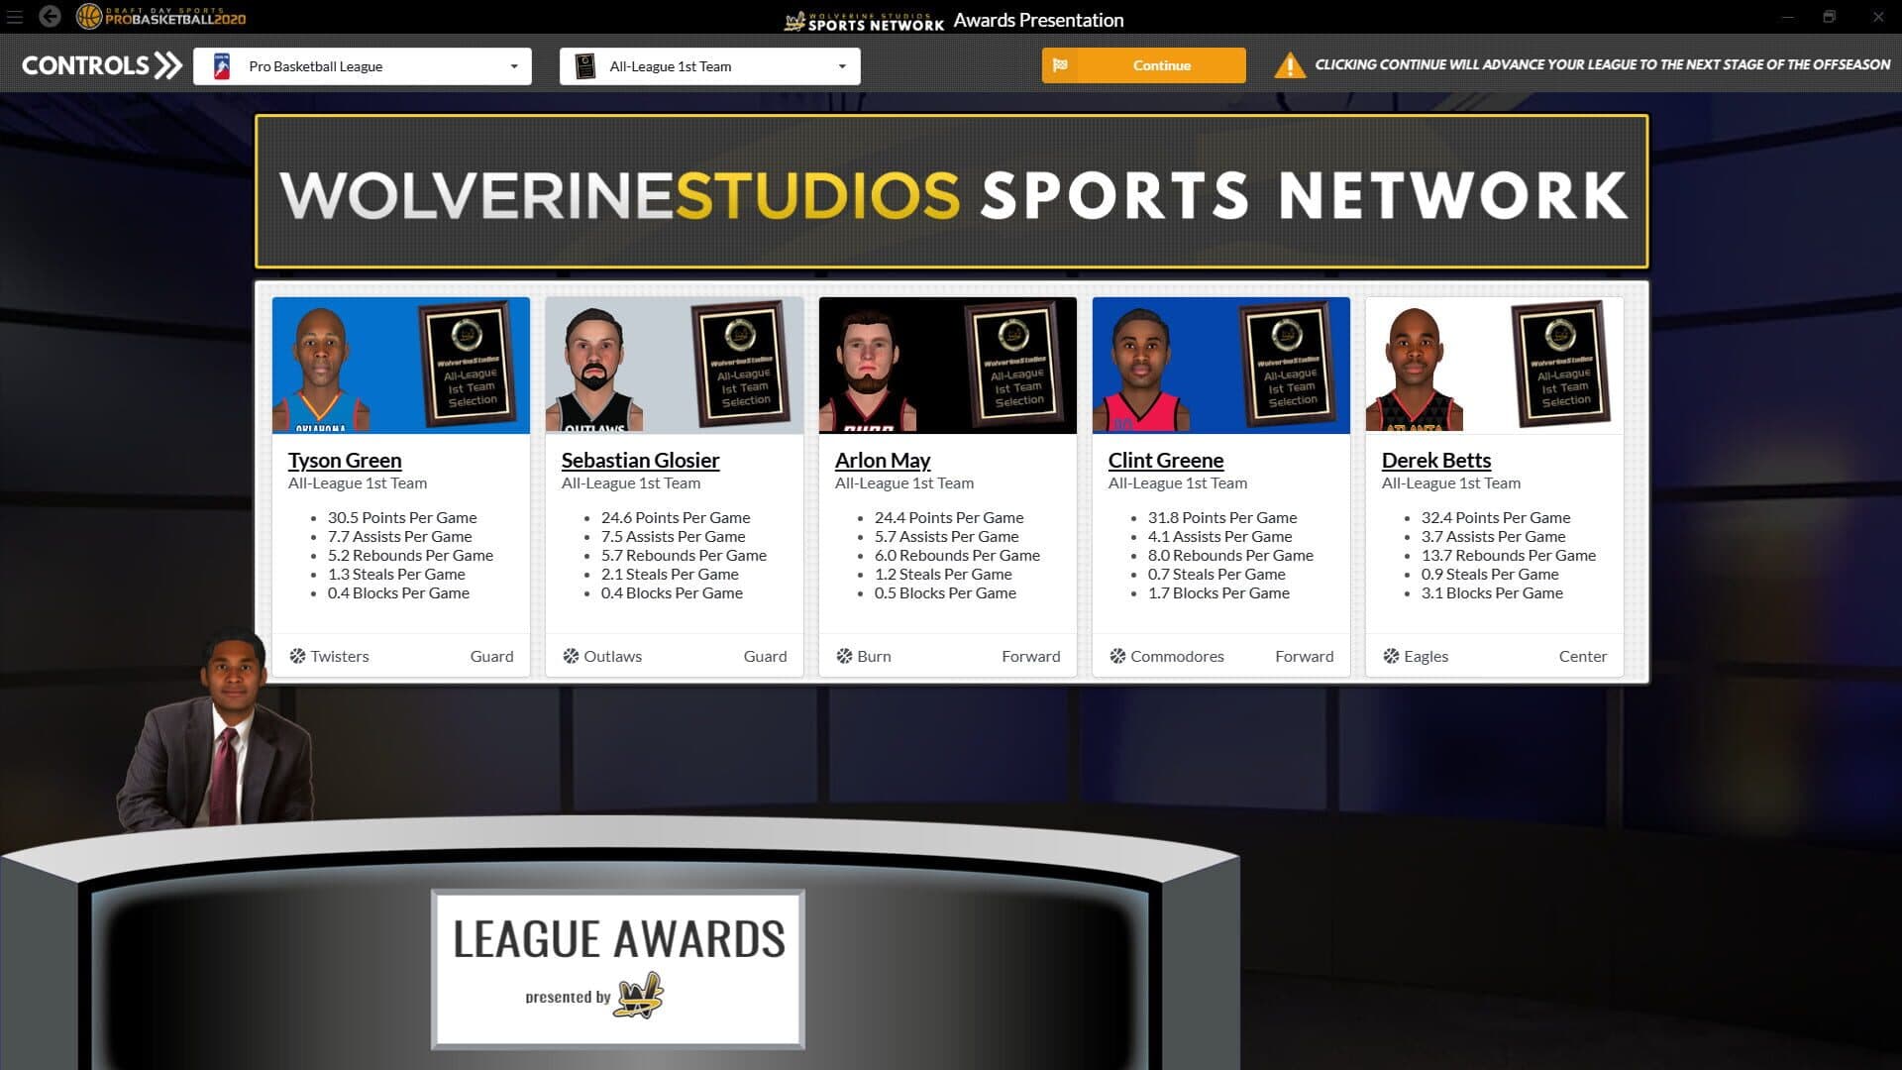
Task: Click the basketball icon beside Twisters
Action: tap(297, 656)
